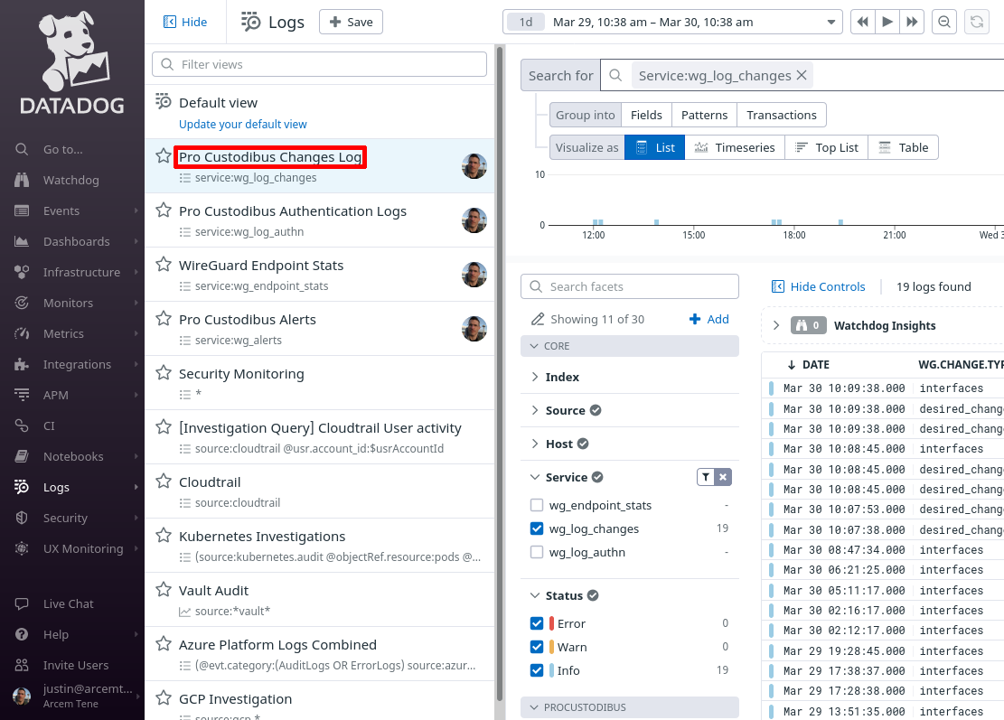
Task: Check the wg_endpoint_stats service facet
Action: [537, 505]
